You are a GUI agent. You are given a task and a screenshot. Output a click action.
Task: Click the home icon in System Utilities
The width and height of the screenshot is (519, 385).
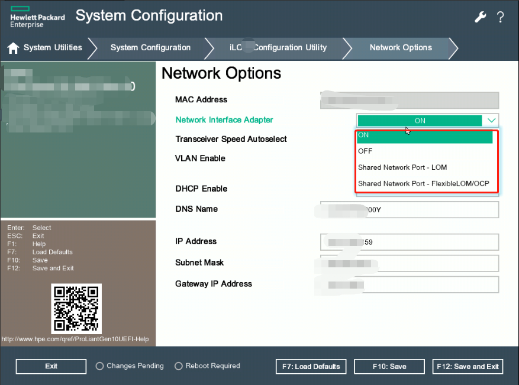[x=13, y=48]
